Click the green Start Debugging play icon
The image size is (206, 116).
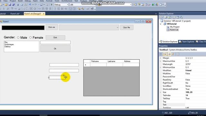(51, 5)
